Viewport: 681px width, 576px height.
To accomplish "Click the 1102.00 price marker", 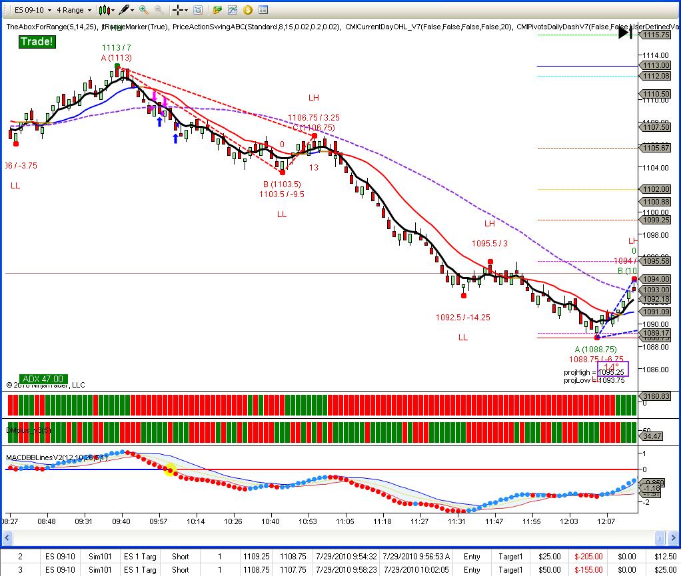I will click(x=655, y=189).
